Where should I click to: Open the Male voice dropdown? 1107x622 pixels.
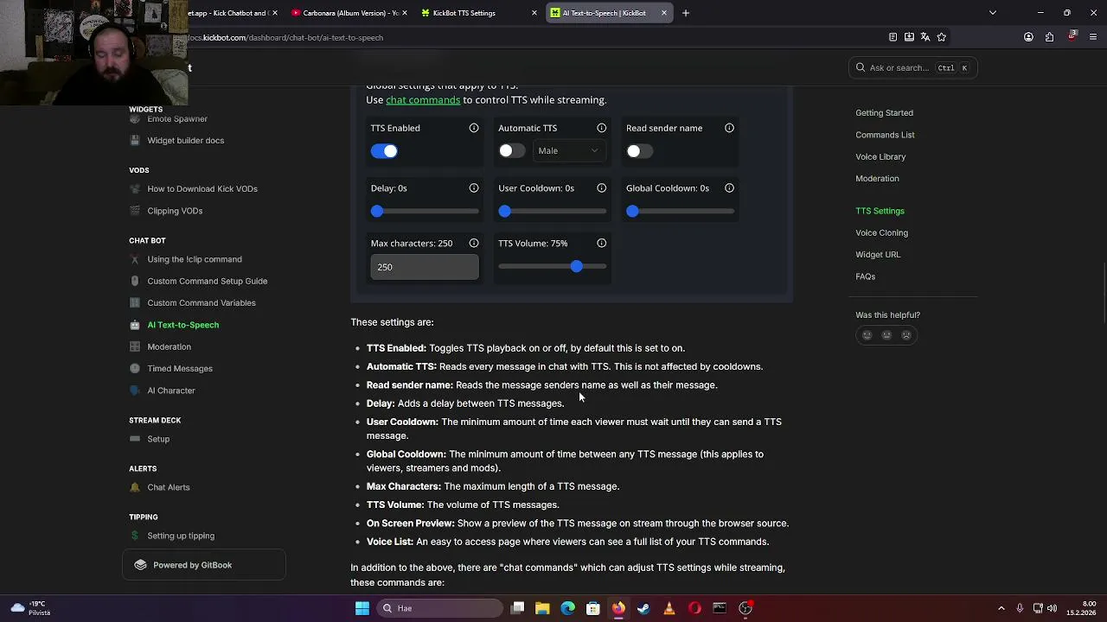tap(568, 150)
